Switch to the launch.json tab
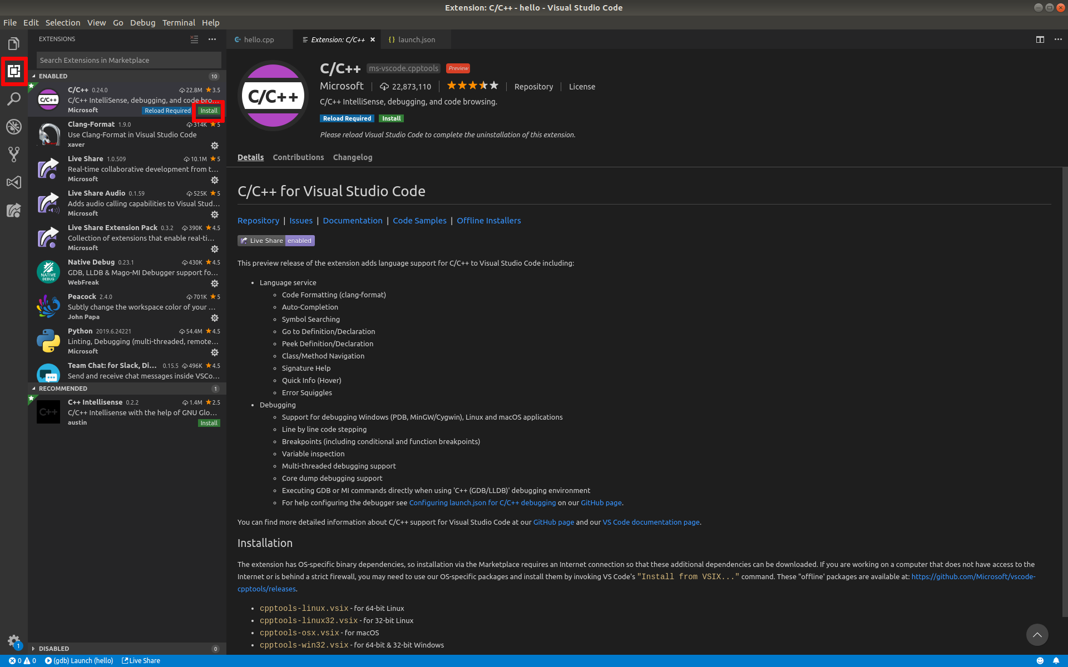 pyautogui.click(x=416, y=39)
